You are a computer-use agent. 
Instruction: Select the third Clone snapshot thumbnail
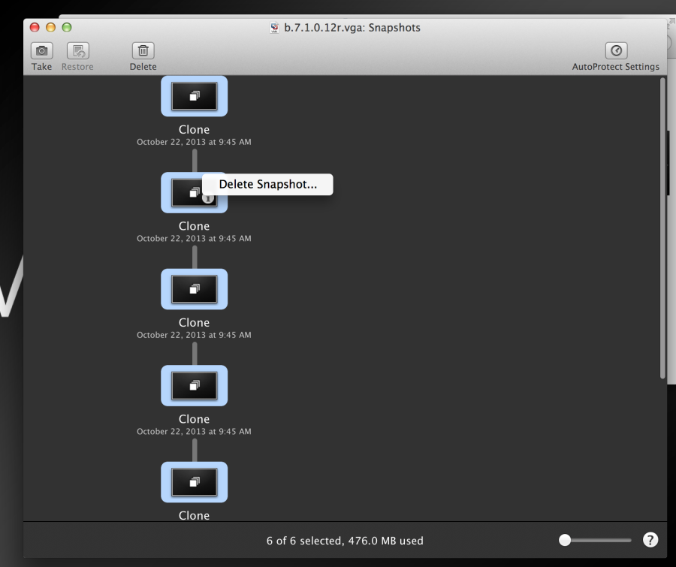[195, 288]
